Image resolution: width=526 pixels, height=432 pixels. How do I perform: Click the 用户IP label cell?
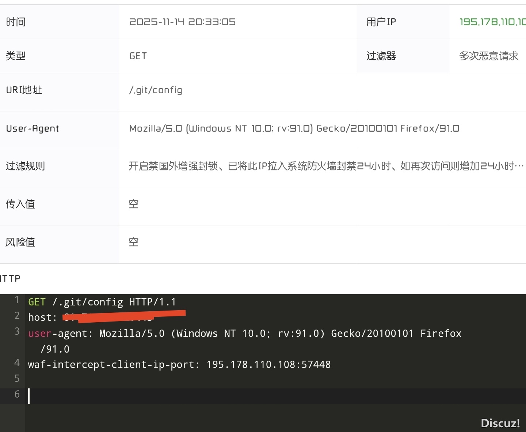381,22
